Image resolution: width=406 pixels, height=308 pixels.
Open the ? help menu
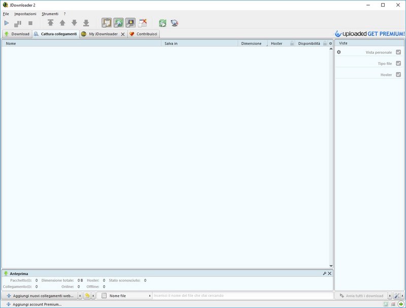65,14
